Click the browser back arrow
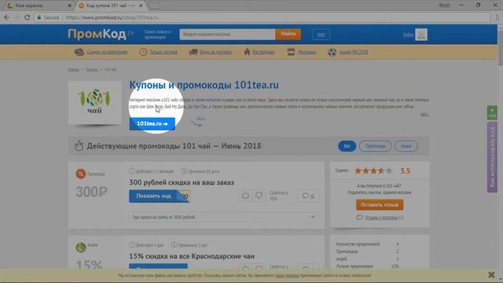503x283 pixels. (x=7, y=17)
